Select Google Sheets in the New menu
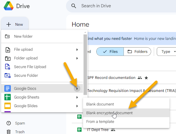Image resolution: width=176 pixels, height=134 pixels. click(x=42, y=97)
